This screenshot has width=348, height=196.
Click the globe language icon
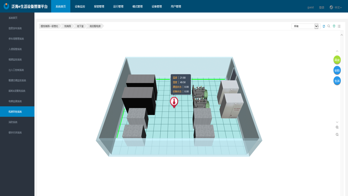pyautogui.click(x=331, y=7)
